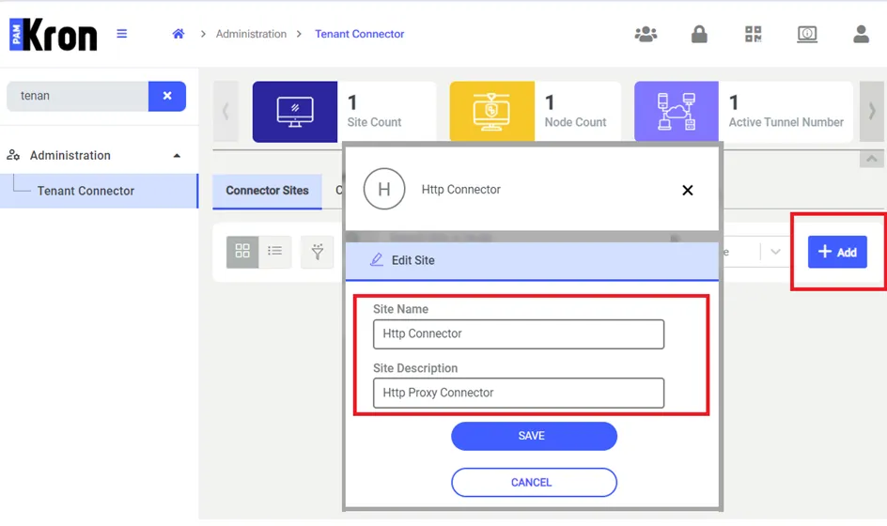The image size is (887, 526).
Task: Click the Add button
Action: [837, 252]
